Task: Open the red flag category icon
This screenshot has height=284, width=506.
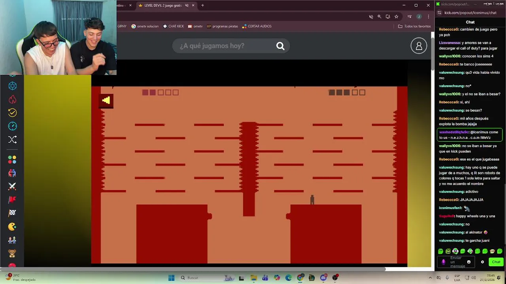Action: (x=12, y=200)
